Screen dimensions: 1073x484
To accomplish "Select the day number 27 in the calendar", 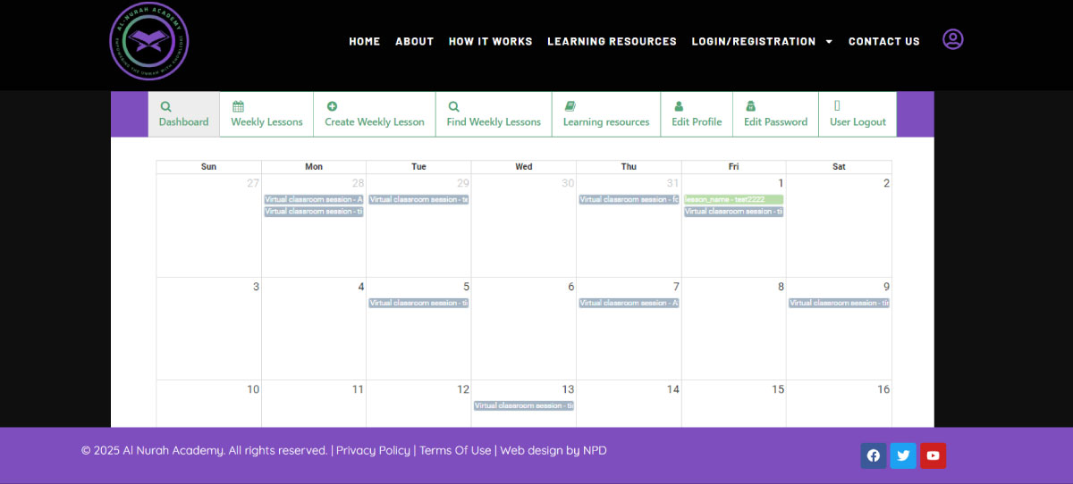I will (253, 183).
